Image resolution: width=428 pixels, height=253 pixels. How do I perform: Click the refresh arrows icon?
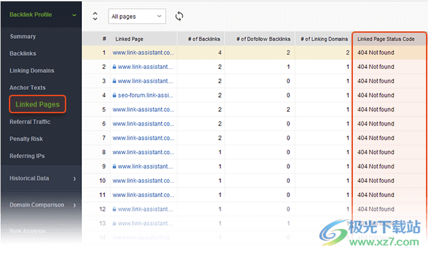tap(179, 16)
